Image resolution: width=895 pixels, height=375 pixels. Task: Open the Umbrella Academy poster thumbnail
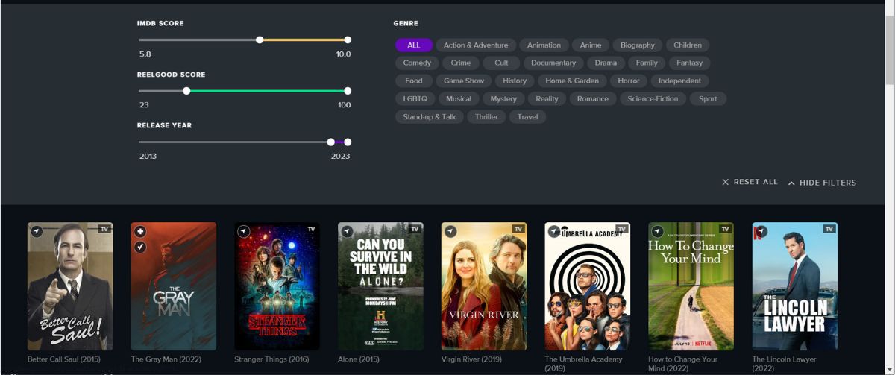click(x=588, y=286)
